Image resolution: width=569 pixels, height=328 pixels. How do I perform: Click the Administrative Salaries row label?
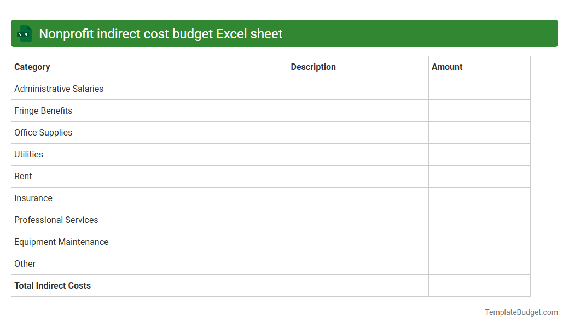pyautogui.click(x=59, y=89)
